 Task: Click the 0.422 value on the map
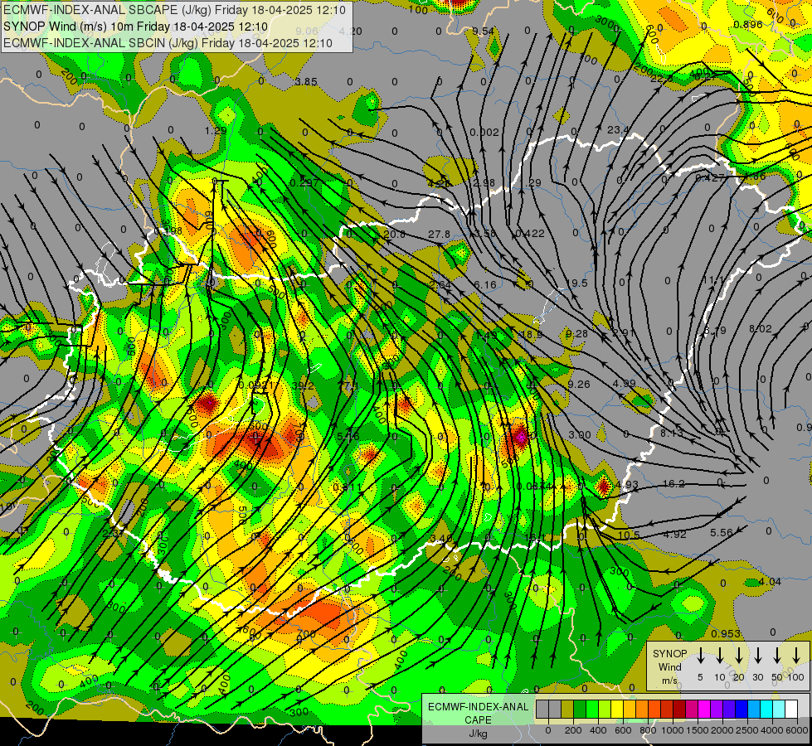tap(530, 234)
